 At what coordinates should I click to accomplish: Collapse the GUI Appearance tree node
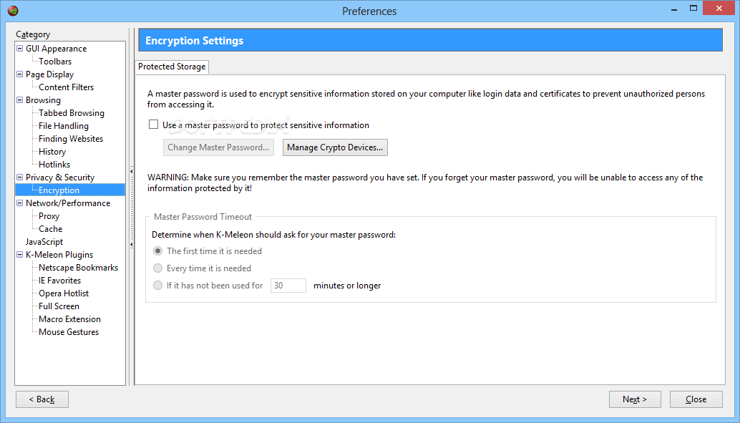click(20, 48)
